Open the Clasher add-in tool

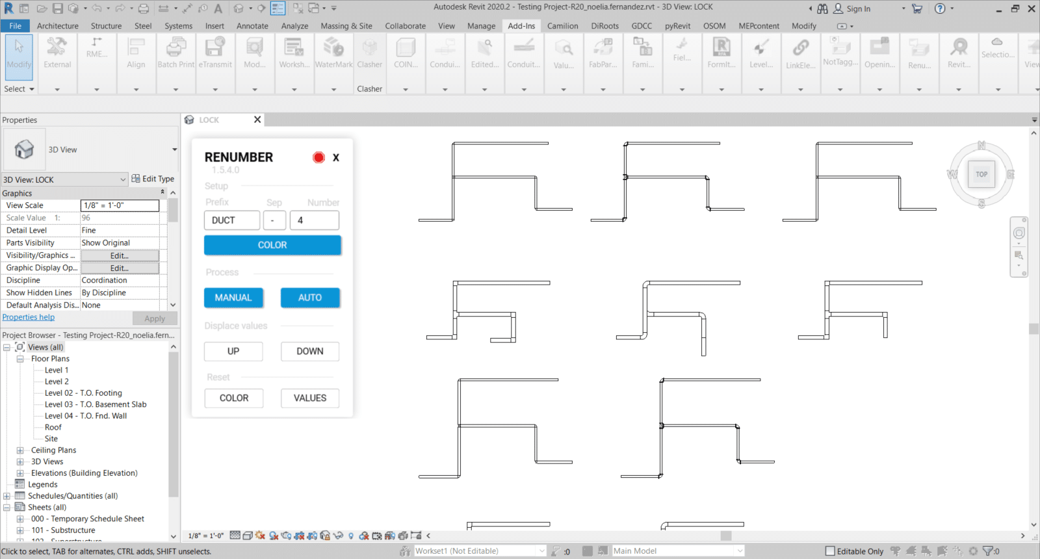tap(369, 54)
